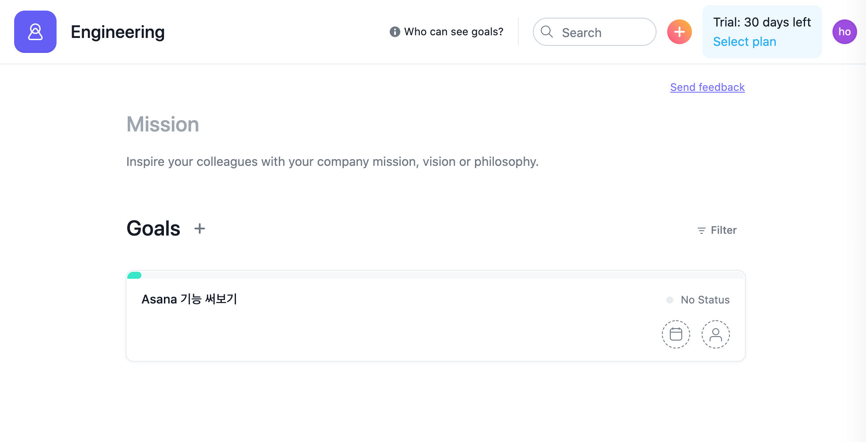Change the No Status indicator
Image resolution: width=866 pixels, height=442 pixels.
[x=698, y=300]
